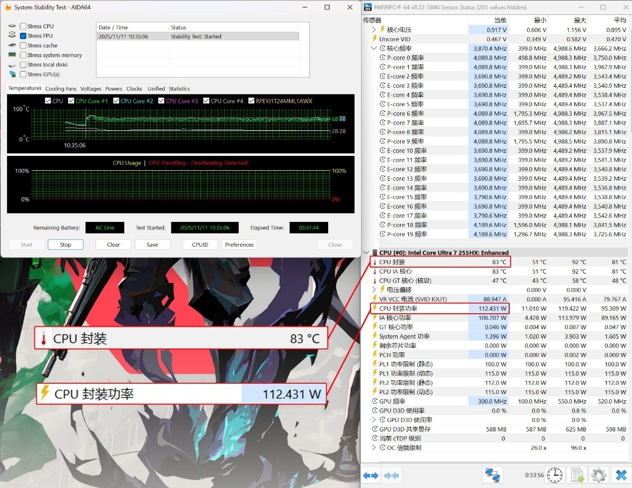Expand the 核心电压 row
632x488 pixels.
[374, 30]
